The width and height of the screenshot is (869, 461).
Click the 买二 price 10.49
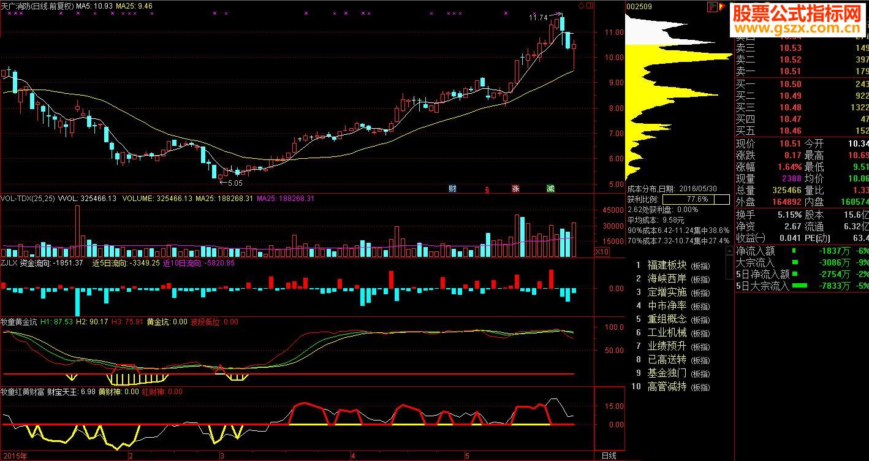pos(790,96)
